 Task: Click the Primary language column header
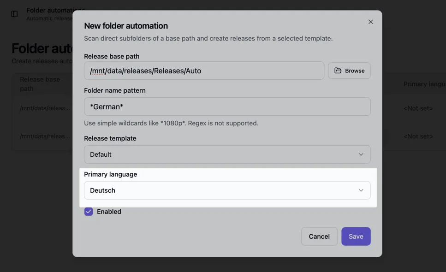pyautogui.click(x=424, y=84)
